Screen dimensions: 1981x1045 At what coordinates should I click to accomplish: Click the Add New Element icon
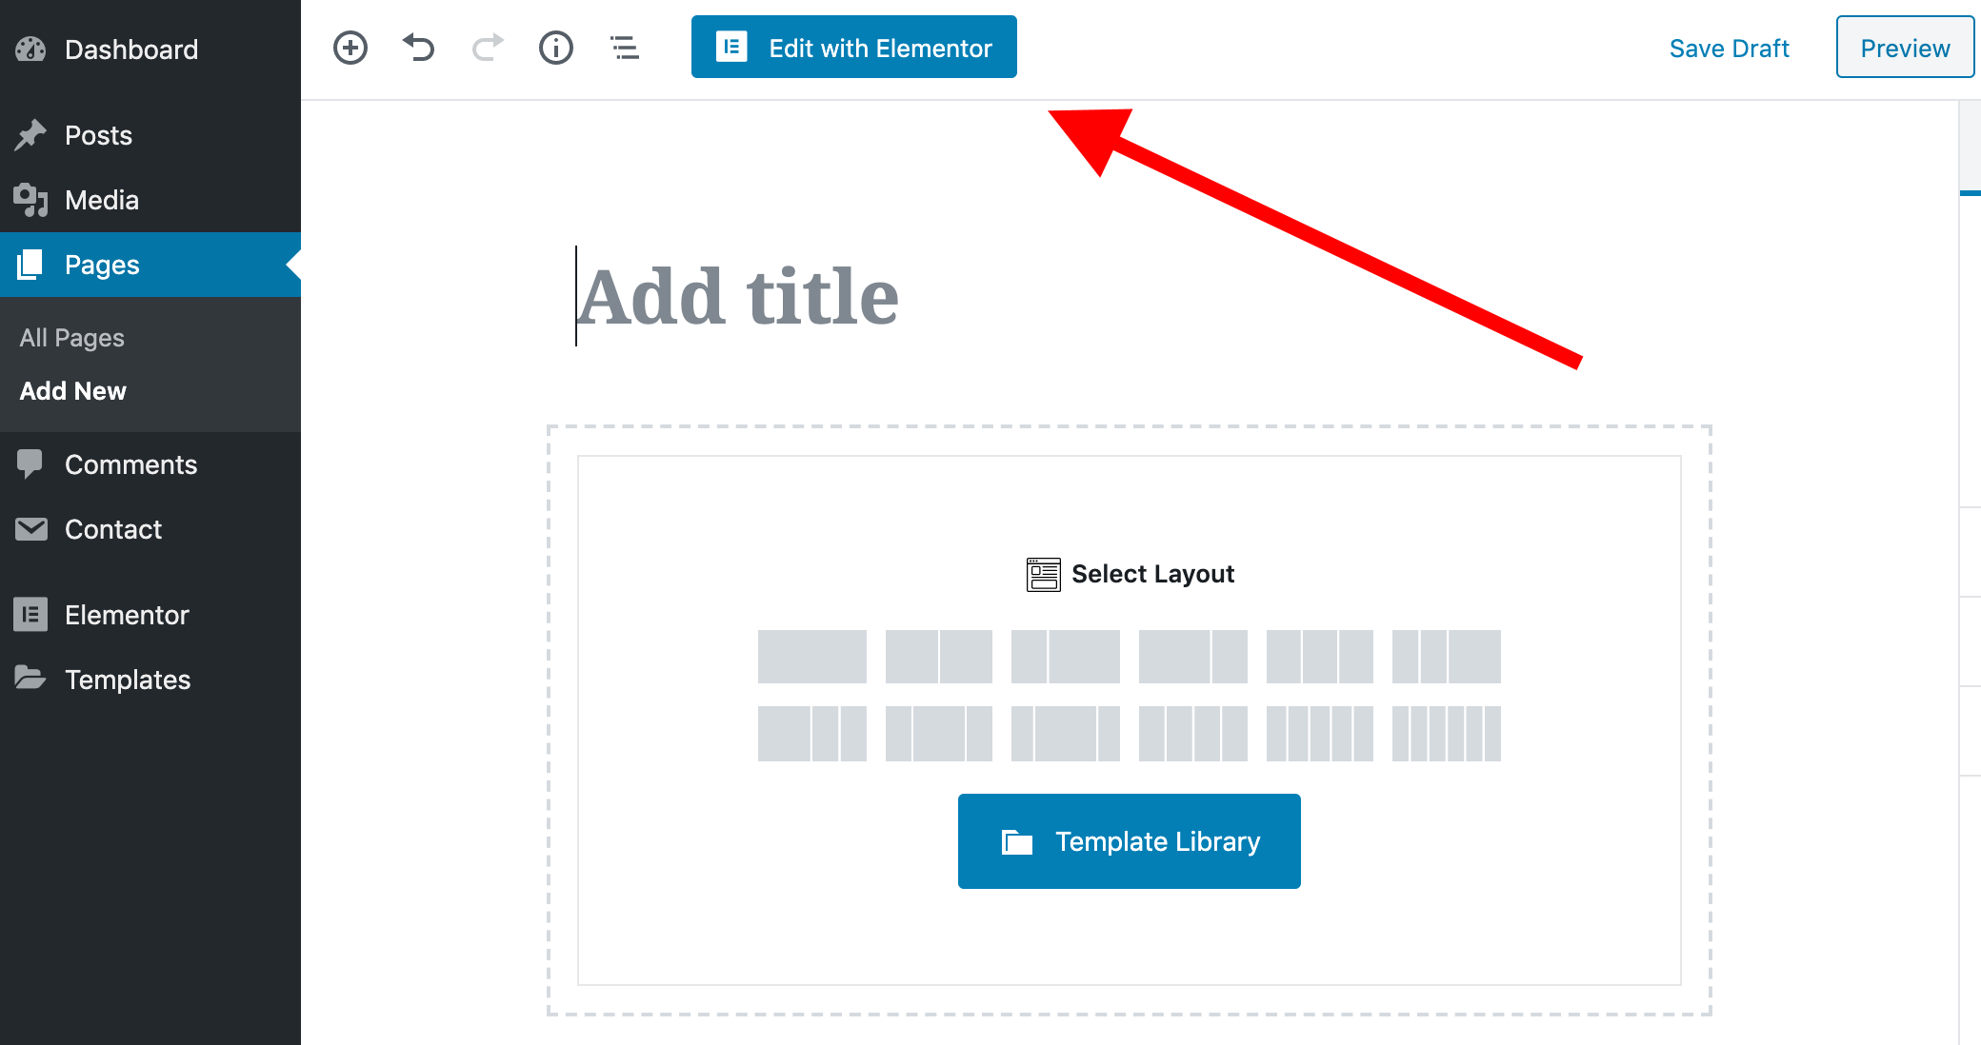click(353, 49)
